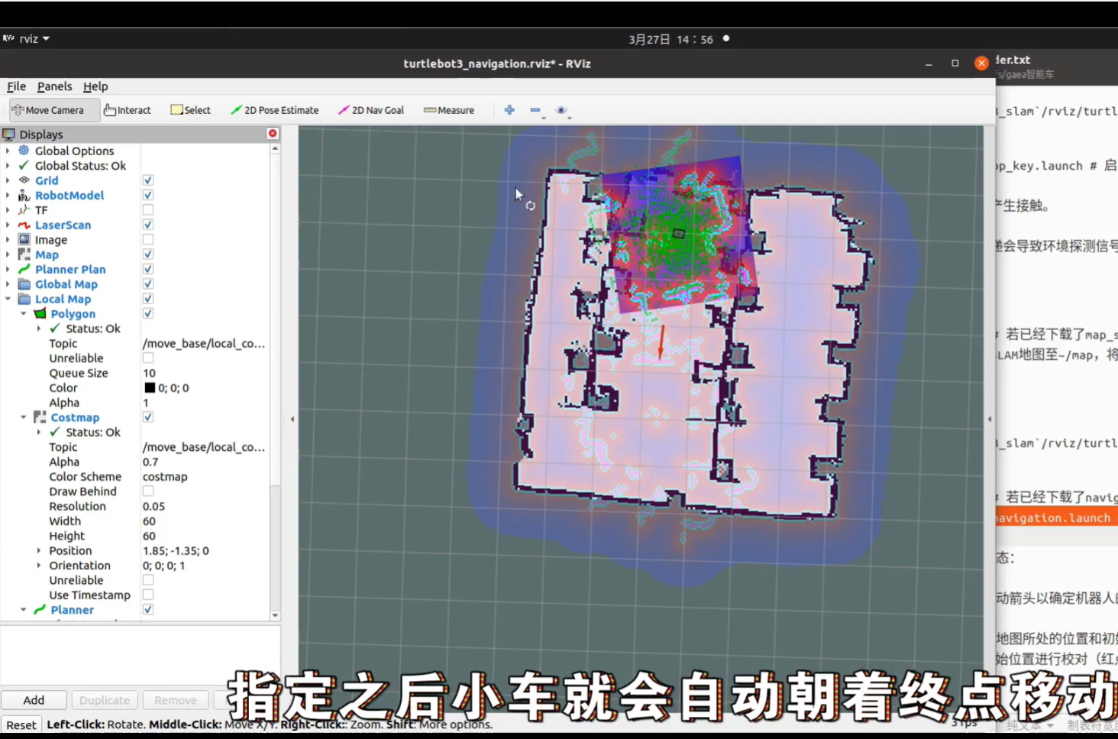Screen dimensions: 1118x739
Task: Click the Costmap display icon
Action: tap(40, 417)
